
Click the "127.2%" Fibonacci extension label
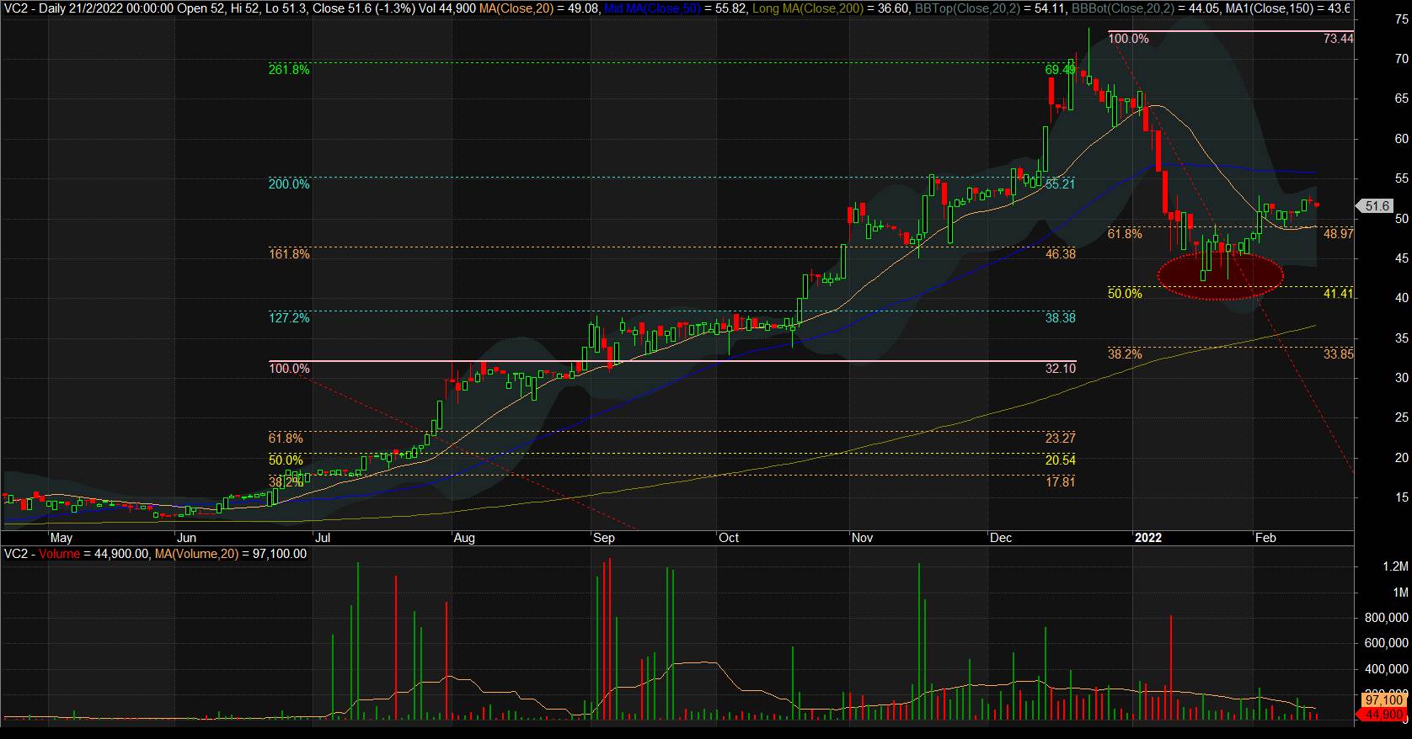tap(289, 318)
